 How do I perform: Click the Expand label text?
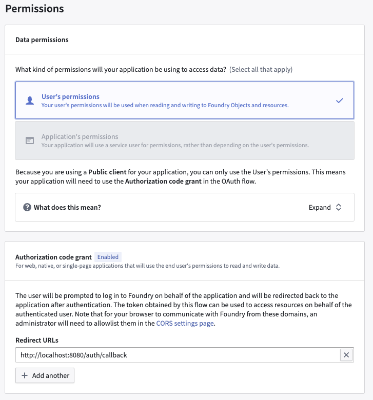tap(319, 207)
